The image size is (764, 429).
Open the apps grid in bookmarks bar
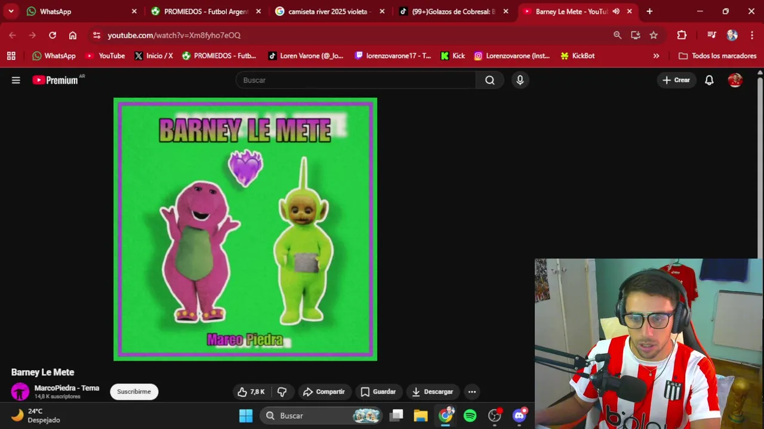point(11,55)
